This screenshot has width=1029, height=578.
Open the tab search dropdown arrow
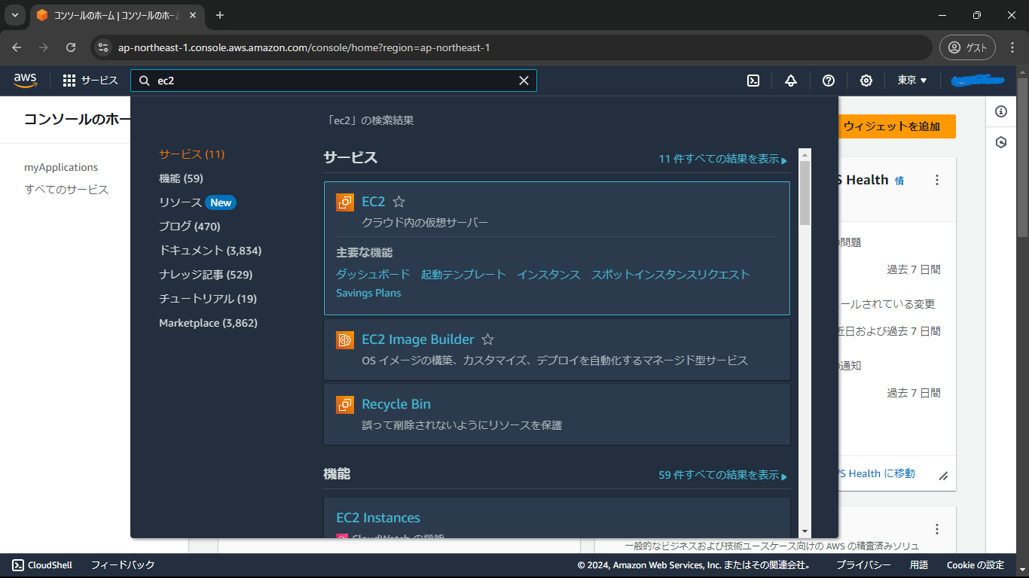coord(14,15)
